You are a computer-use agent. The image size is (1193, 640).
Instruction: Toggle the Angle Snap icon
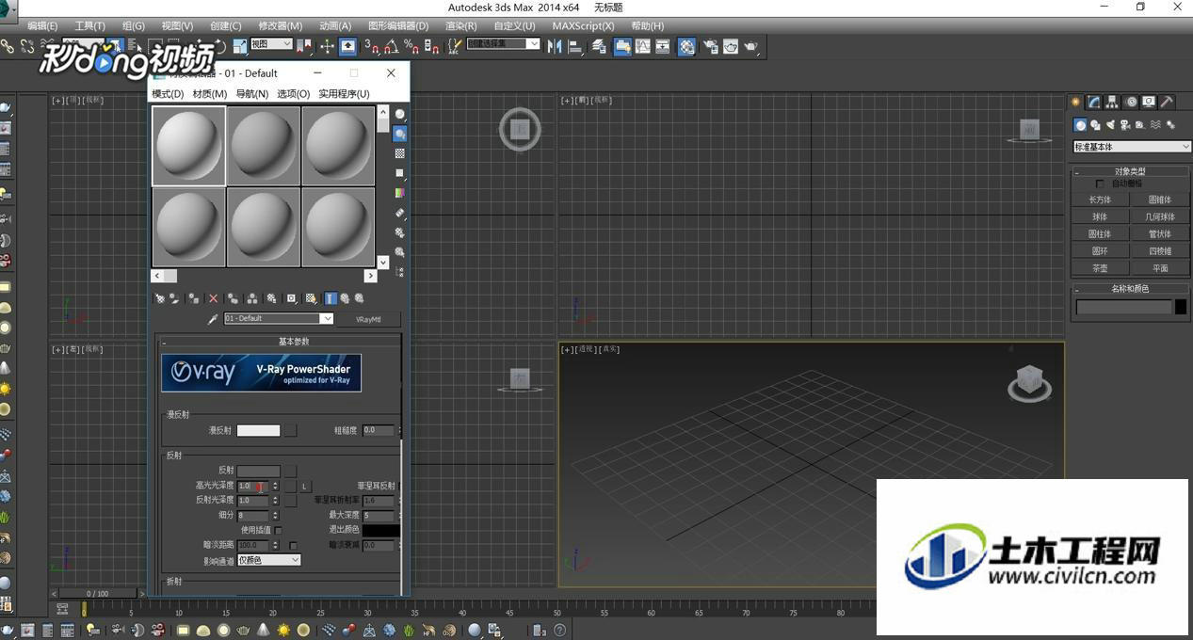(391, 46)
